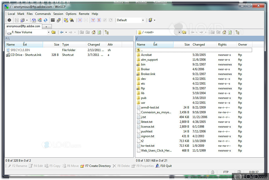Refresh the remote directory panel
Screen dimensions: 269x180
[x=230, y=32]
